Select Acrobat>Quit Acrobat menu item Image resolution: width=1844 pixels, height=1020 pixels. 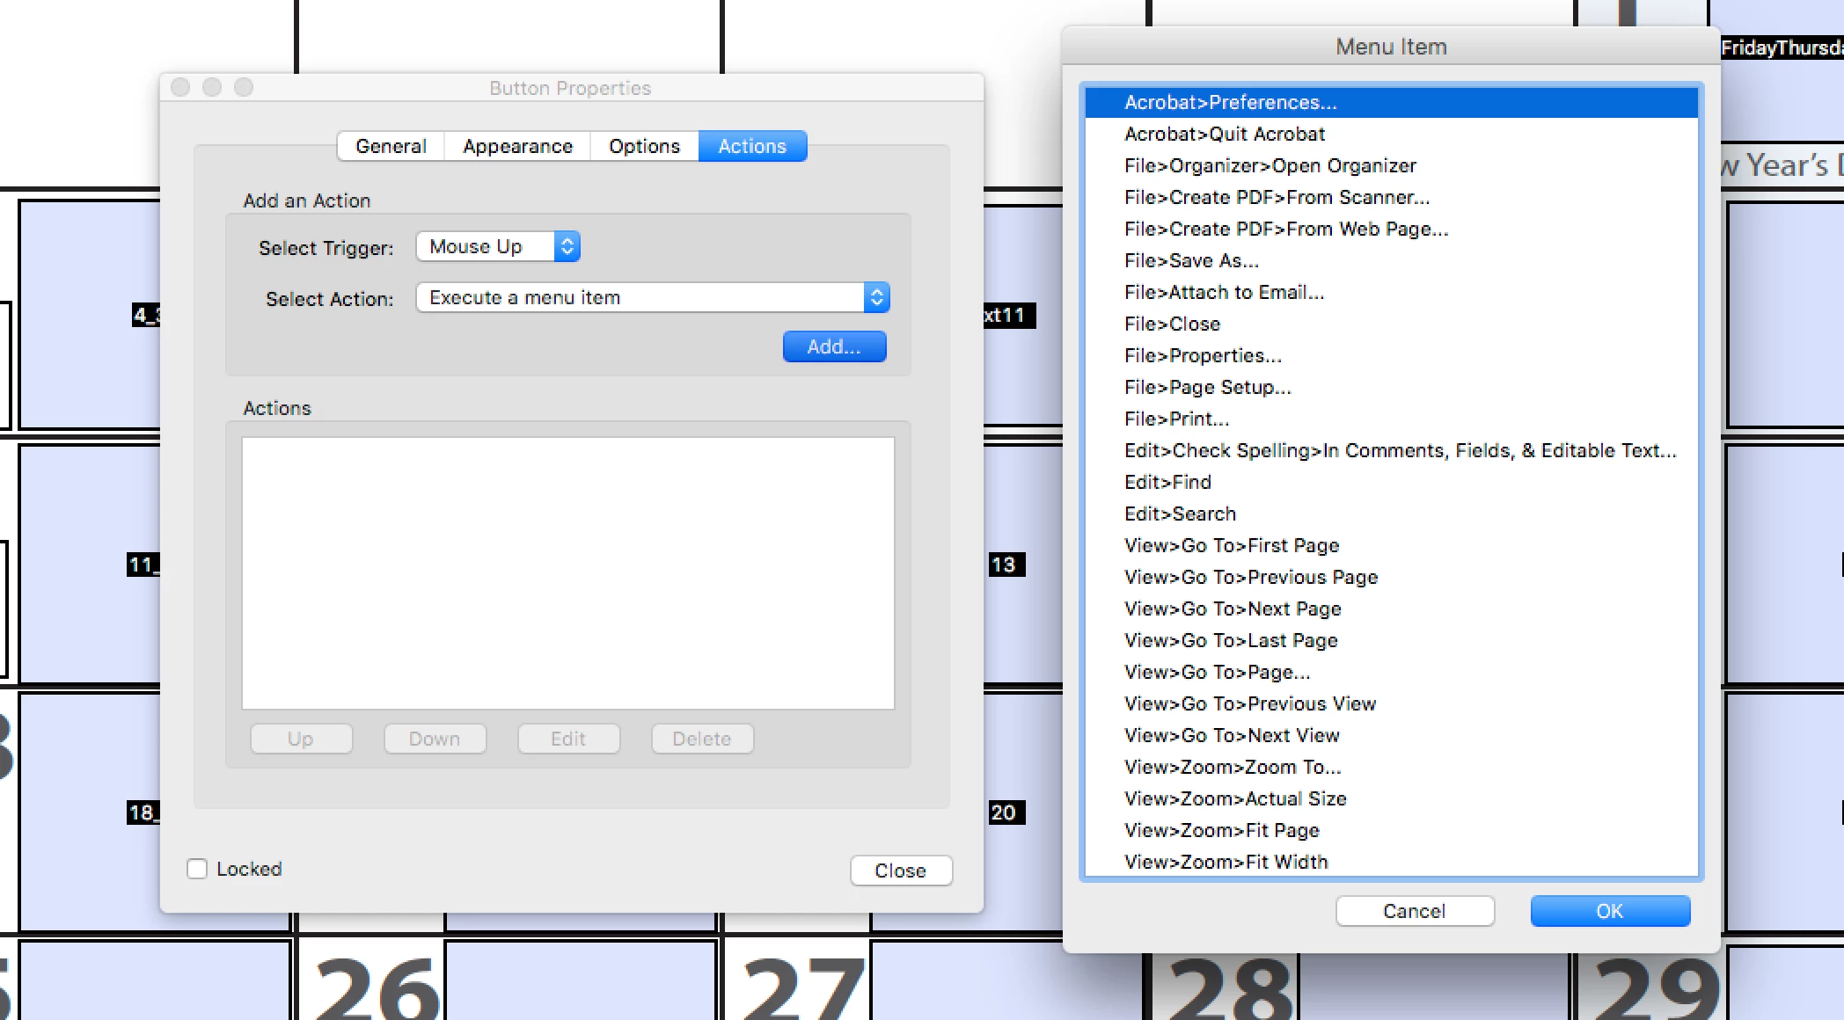[x=1225, y=134]
